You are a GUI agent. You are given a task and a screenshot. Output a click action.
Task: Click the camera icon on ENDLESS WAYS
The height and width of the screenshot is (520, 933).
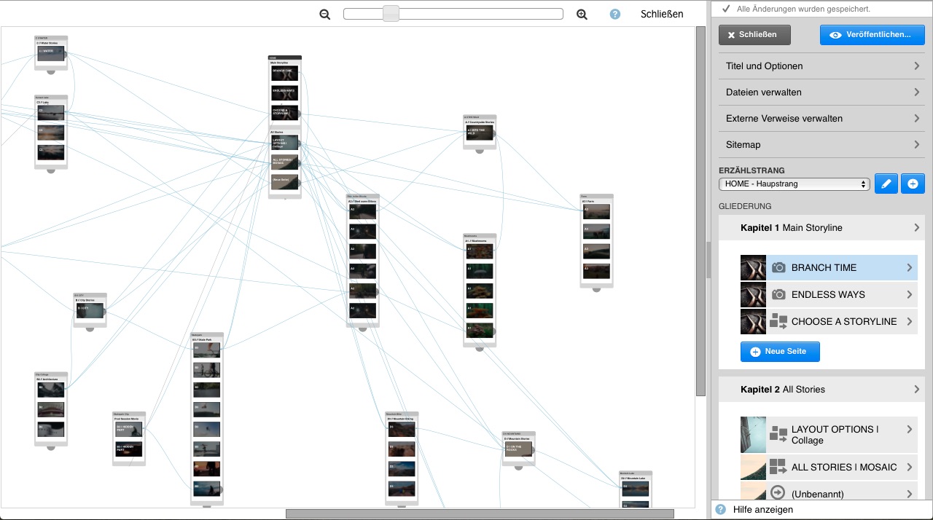pos(778,294)
